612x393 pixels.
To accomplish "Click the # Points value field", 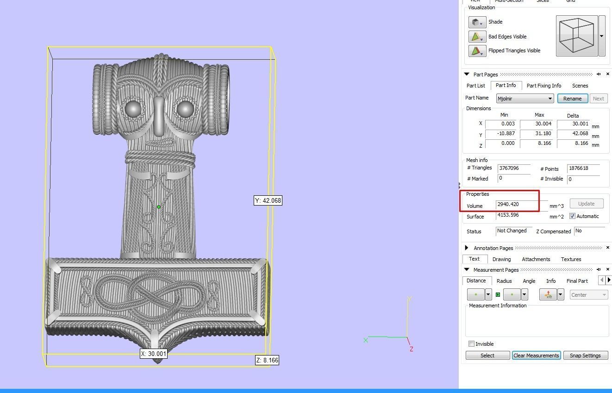I will 584,168.
